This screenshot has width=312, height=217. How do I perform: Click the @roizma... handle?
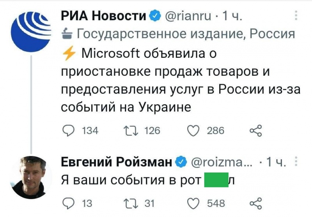[x=223, y=162]
